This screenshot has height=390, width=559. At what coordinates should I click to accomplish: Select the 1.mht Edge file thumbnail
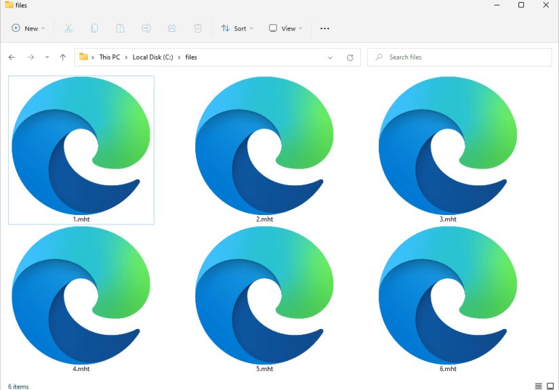pos(81,146)
